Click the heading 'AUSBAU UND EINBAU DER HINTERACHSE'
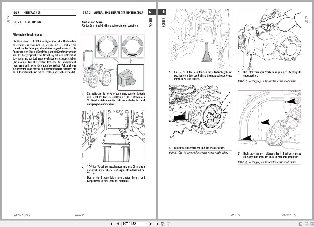The image size is (314, 227). pyautogui.click(x=119, y=13)
